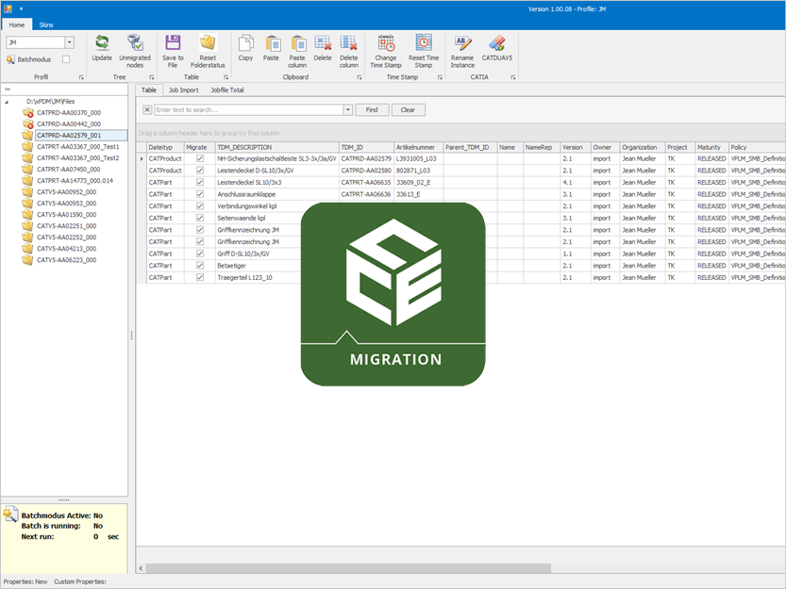Click the Copy clipboard icon
Viewport: 786px width, 589px height.
[x=245, y=43]
